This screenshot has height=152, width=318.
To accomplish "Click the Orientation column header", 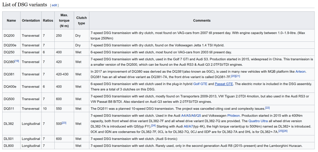I will click(31, 20).
